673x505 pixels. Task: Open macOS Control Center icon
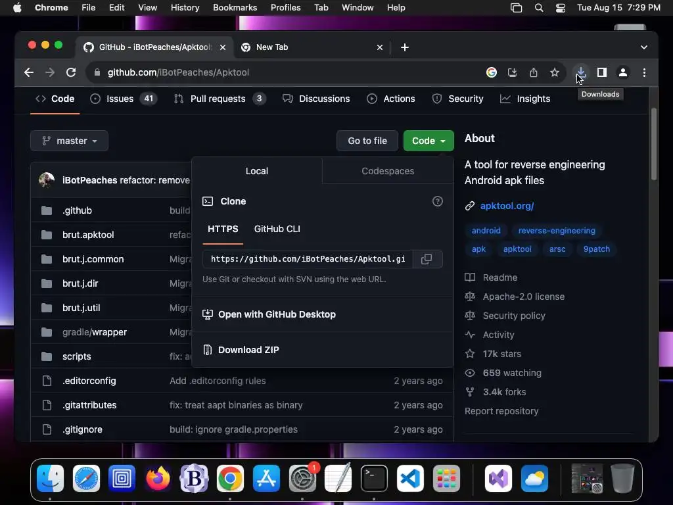560,8
